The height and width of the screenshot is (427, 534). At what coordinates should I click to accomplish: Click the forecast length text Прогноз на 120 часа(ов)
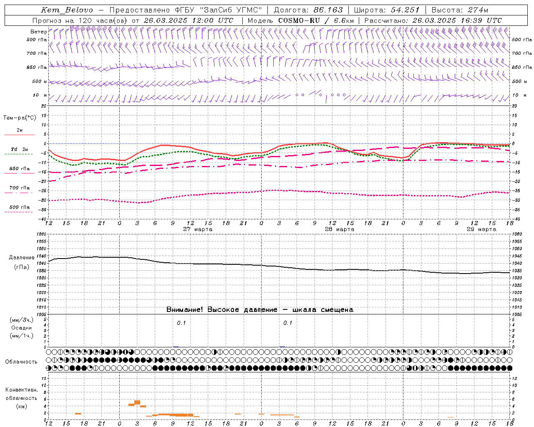(x=80, y=20)
